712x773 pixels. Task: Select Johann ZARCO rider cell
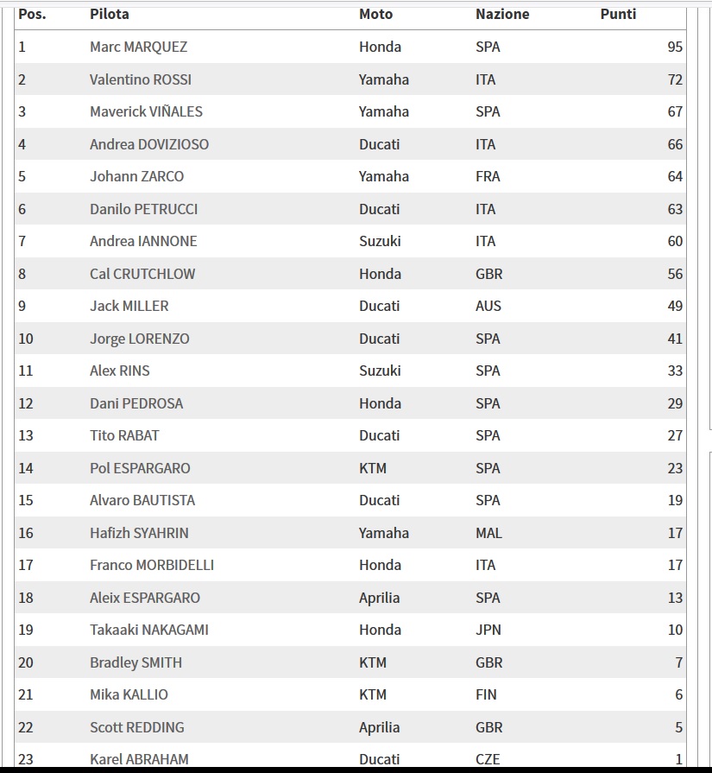tap(136, 176)
